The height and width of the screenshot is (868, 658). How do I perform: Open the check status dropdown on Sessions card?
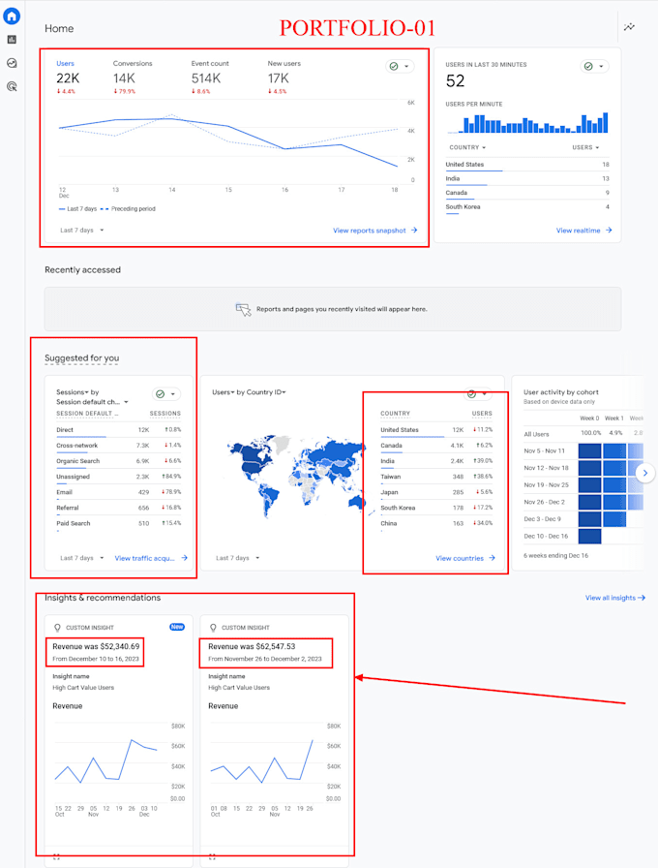click(x=166, y=394)
